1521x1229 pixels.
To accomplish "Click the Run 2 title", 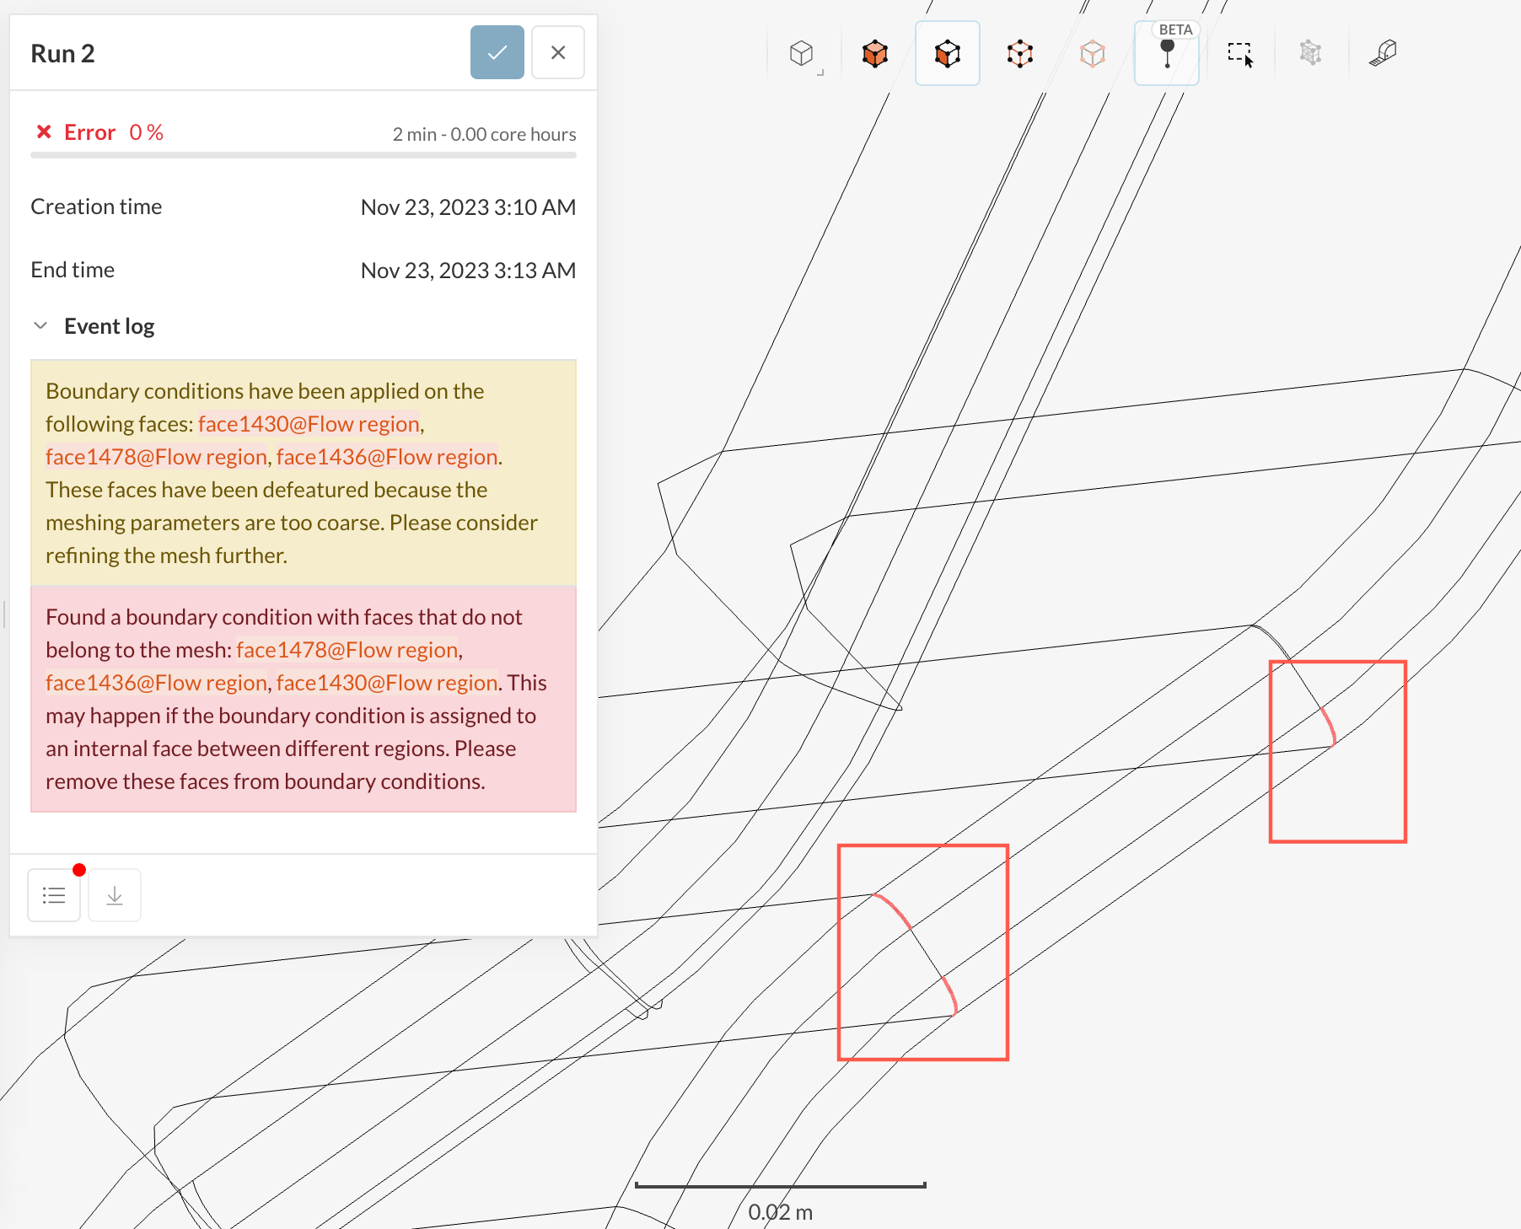I will (62, 53).
